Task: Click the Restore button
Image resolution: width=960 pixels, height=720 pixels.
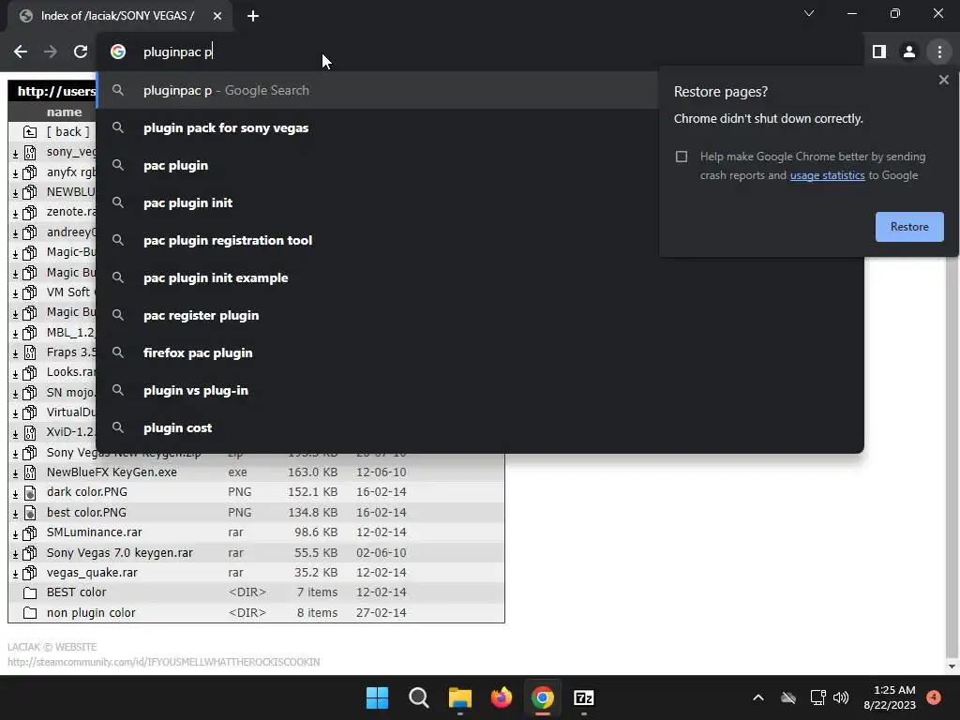Action: coord(909,227)
